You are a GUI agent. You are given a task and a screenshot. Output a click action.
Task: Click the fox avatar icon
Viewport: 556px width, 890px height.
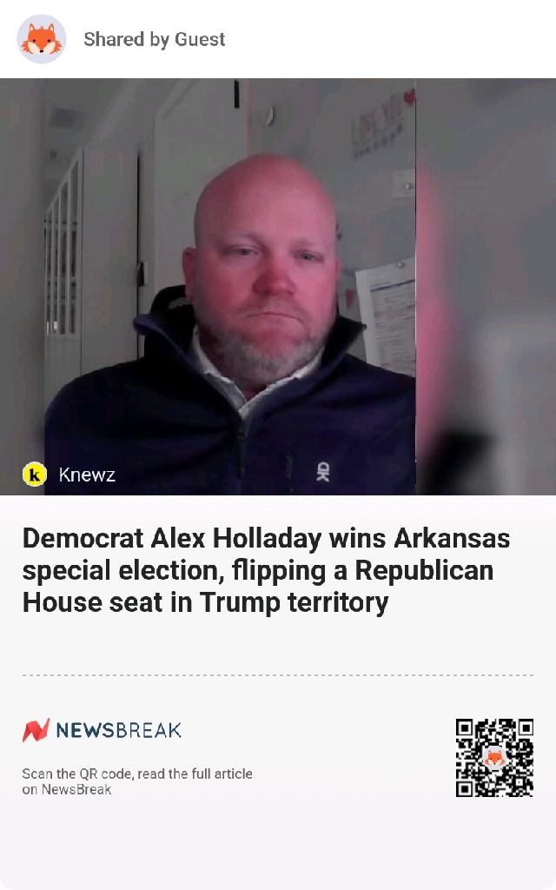[x=42, y=39]
